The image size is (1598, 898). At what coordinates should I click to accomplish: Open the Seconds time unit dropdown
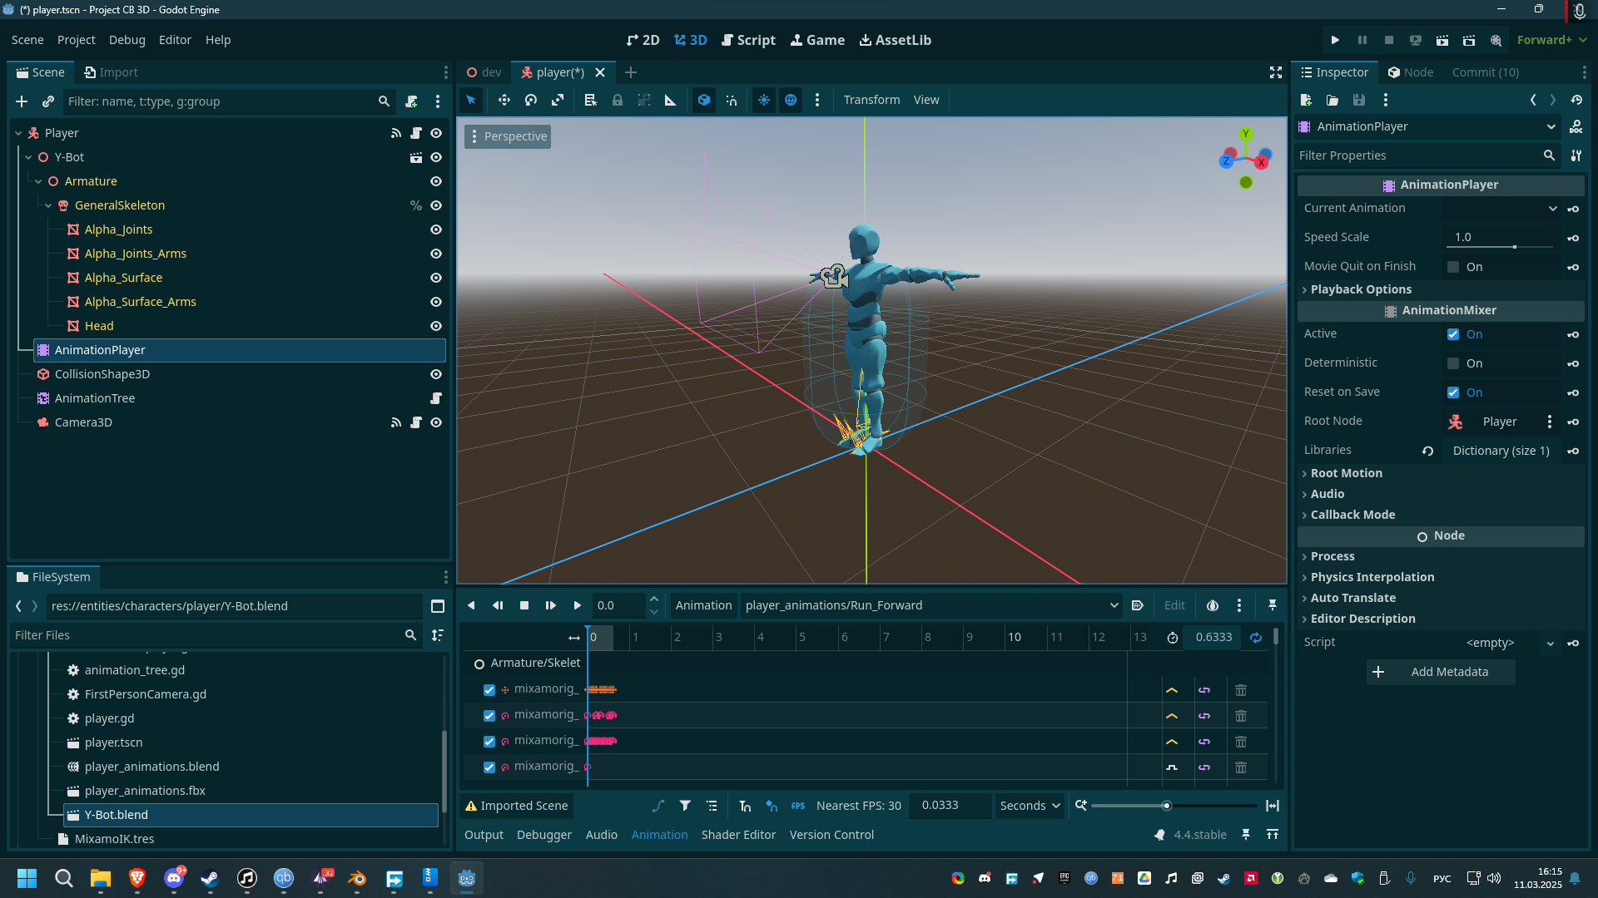coord(1030,806)
